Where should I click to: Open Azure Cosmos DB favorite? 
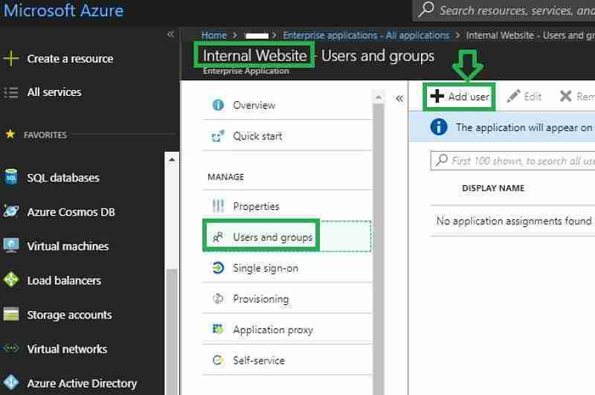[71, 212]
